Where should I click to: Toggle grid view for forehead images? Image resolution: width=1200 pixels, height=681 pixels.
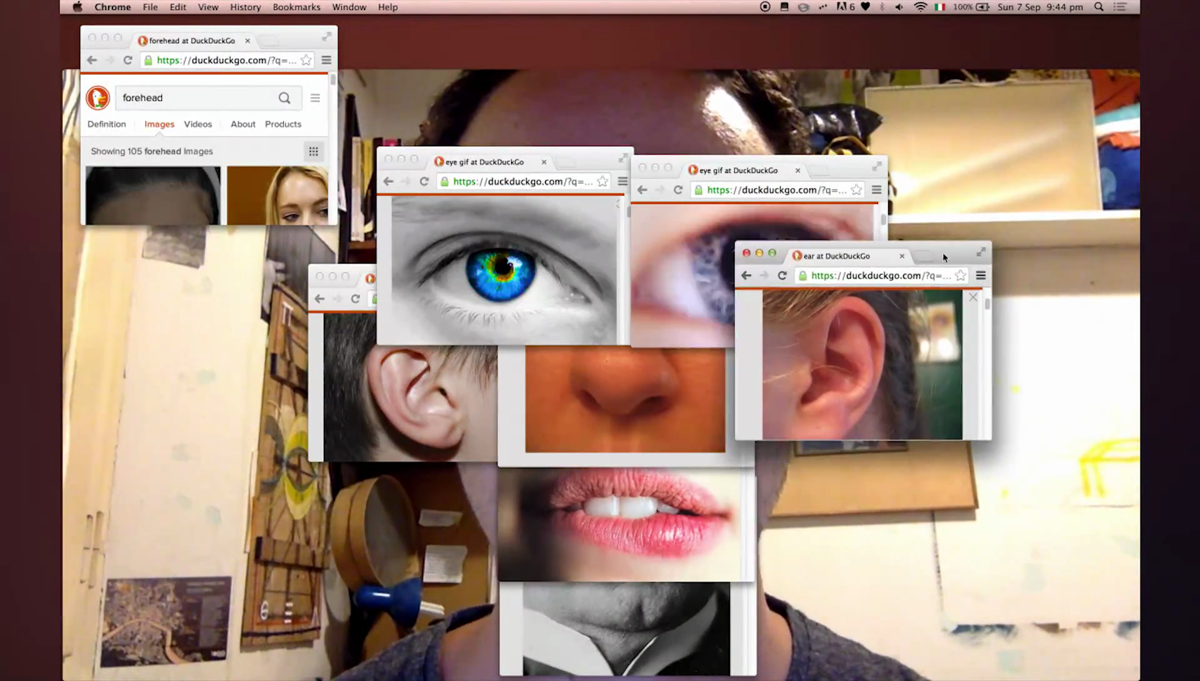coord(313,151)
